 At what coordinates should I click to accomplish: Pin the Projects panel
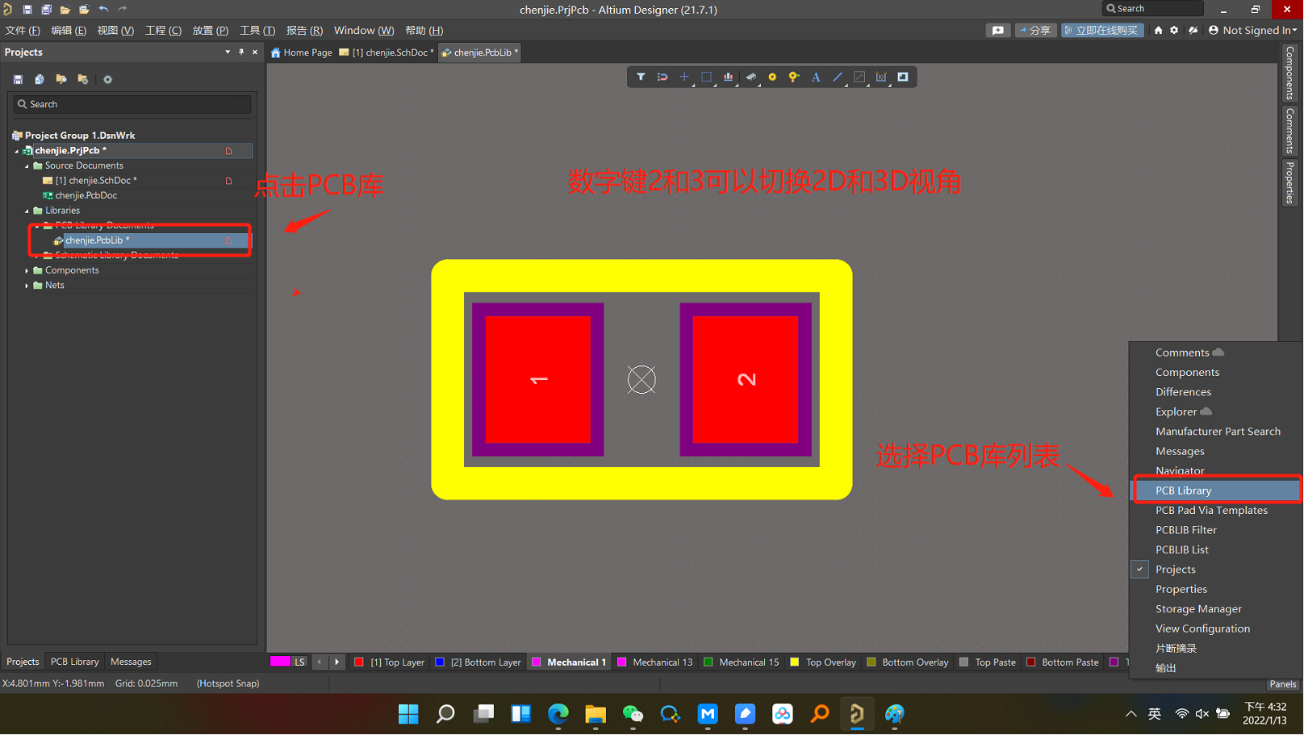[x=241, y=52]
